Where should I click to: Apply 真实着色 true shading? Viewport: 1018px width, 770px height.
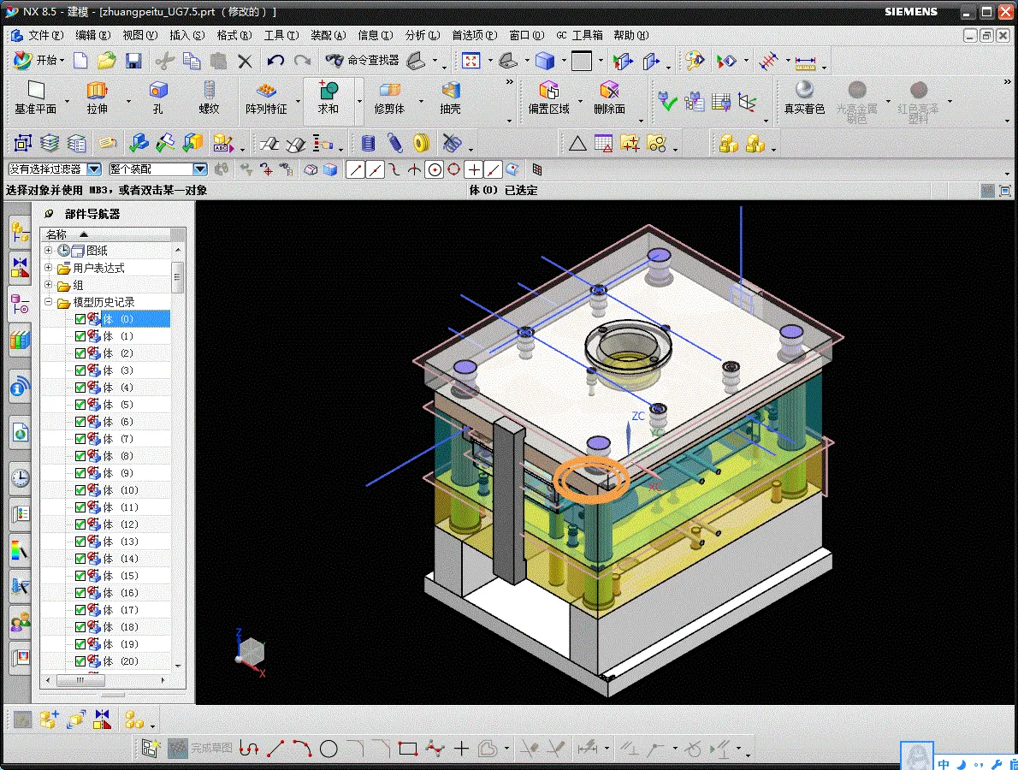(804, 98)
